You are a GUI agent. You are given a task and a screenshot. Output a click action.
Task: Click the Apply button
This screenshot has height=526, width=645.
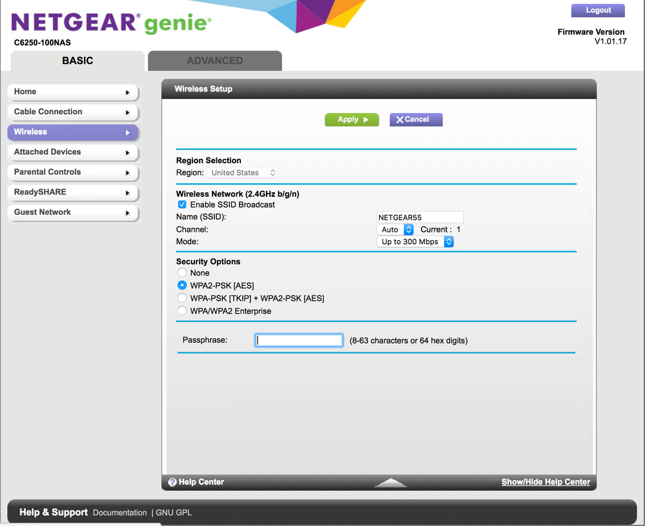pyautogui.click(x=351, y=119)
